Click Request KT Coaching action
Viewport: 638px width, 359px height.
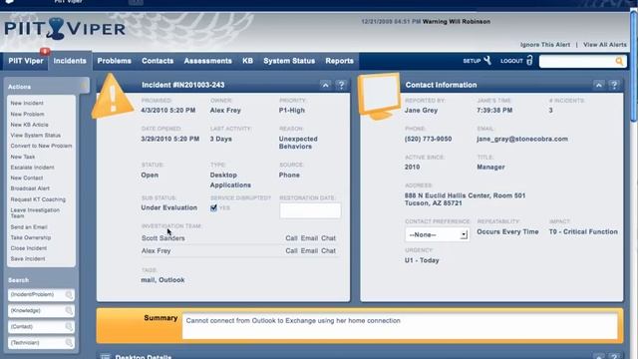(x=38, y=199)
